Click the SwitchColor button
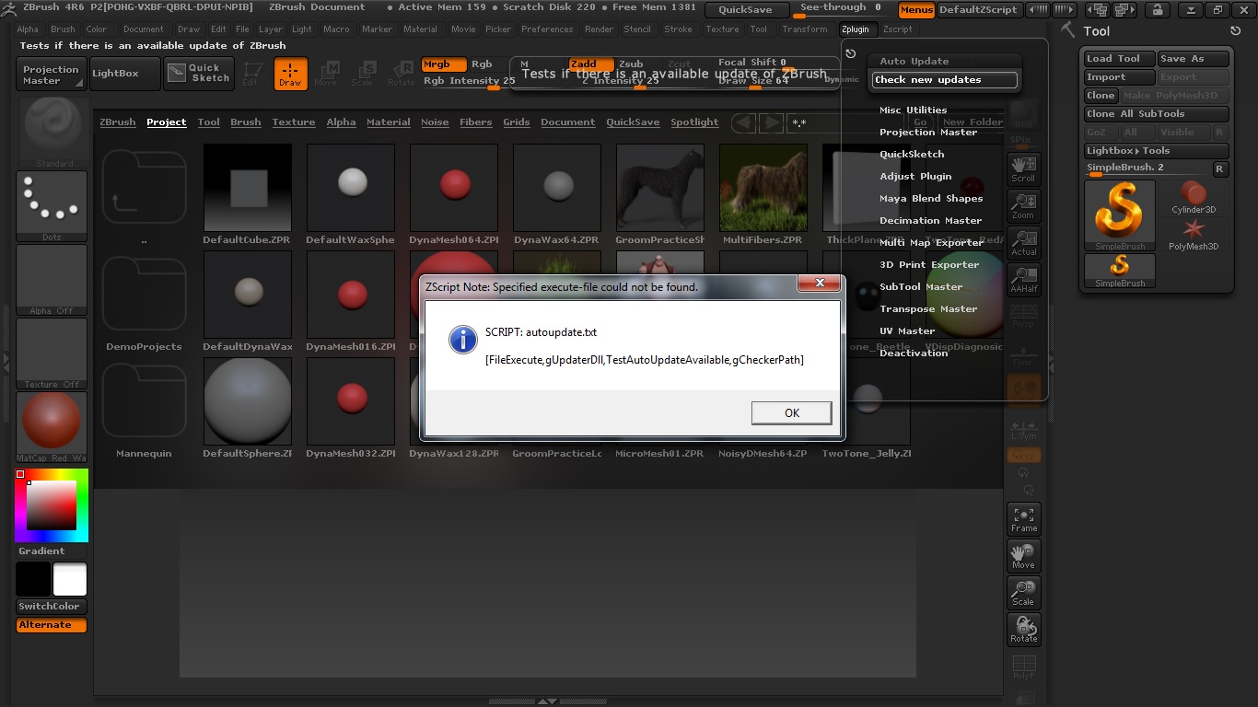The height and width of the screenshot is (707, 1258). pyautogui.click(x=52, y=607)
